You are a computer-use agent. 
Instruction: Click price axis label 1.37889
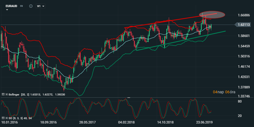244,87
